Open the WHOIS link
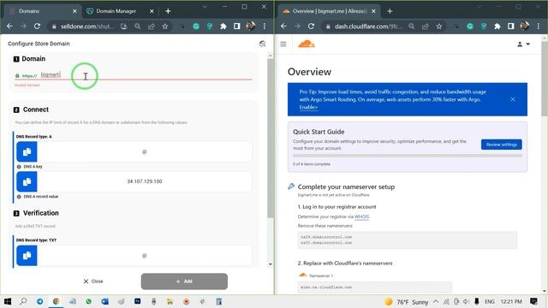The width and height of the screenshot is (548, 308). tap(361, 216)
